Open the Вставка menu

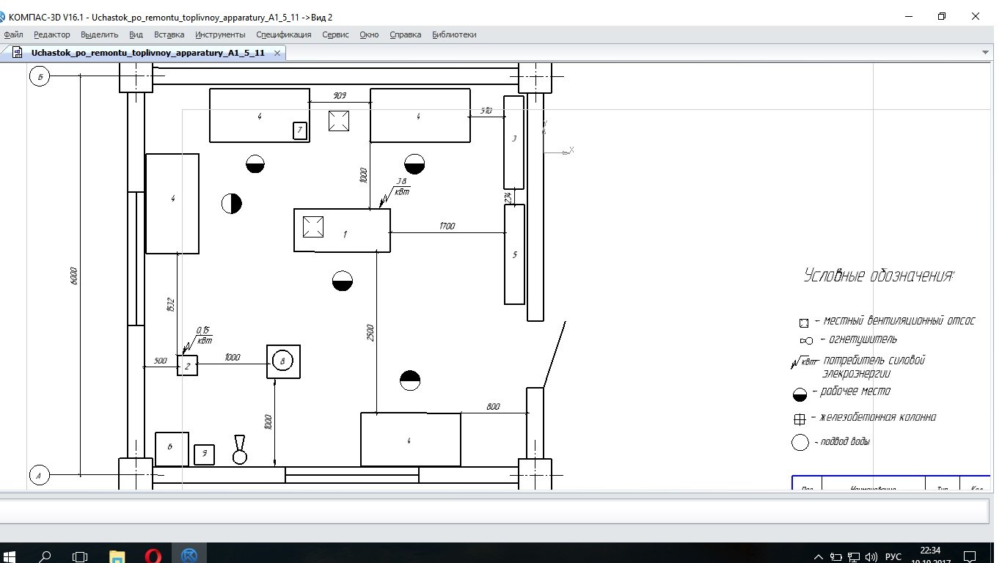(169, 34)
